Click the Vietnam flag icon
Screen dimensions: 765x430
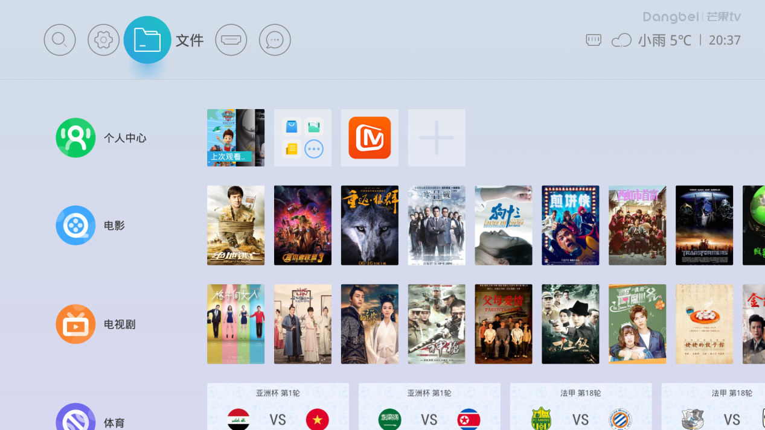coord(318,419)
